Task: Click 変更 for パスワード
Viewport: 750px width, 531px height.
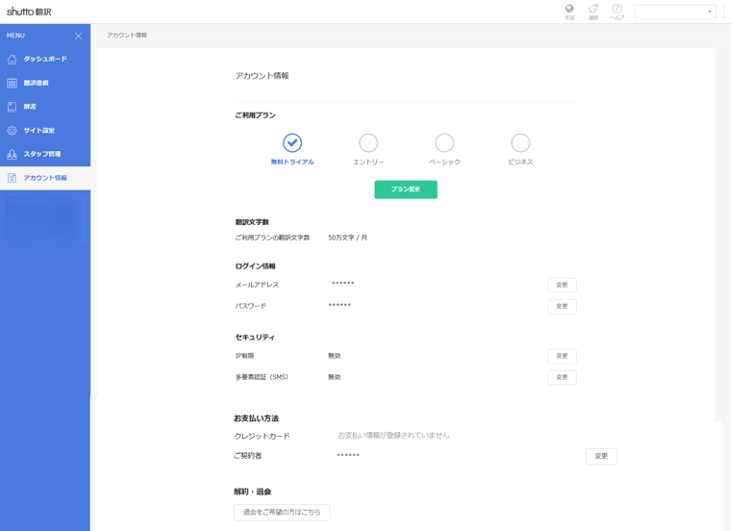Action: pos(562,306)
